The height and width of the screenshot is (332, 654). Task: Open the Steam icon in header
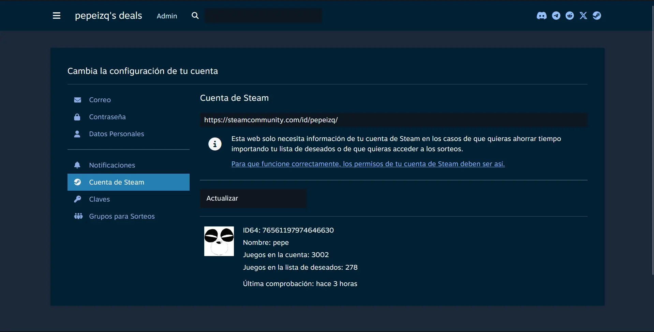(597, 16)
